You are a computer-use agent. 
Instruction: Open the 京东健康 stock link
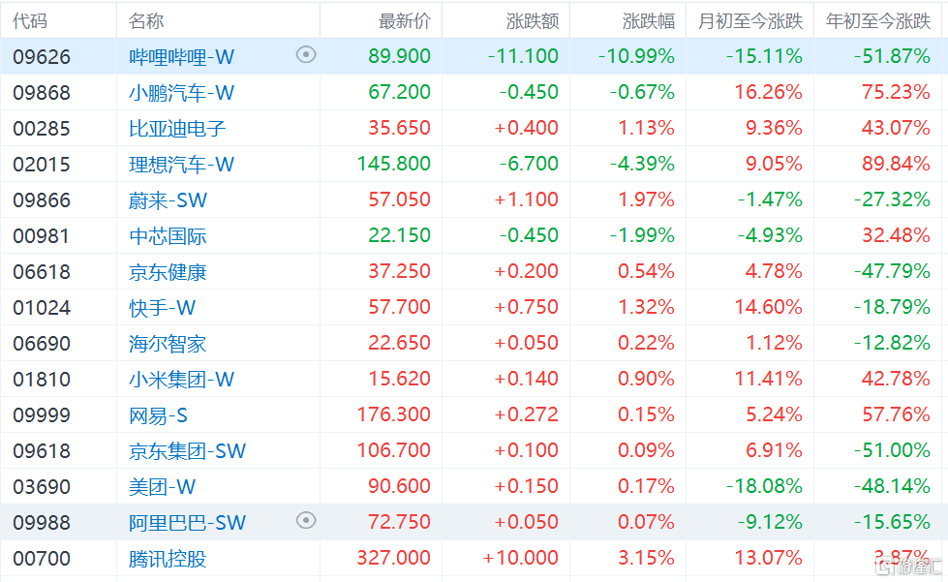coord(168,272)
